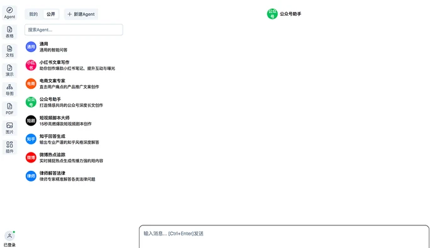Switch to the 我的 tab
This screenshot has height=248, width=440.
(33, 14)
